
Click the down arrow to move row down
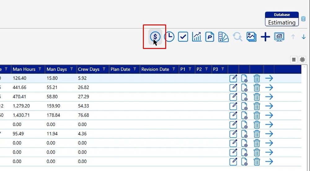[303, 37]
